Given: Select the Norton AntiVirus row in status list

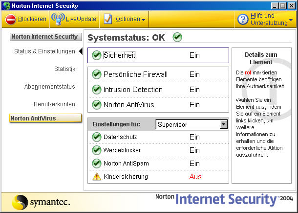Looking at the screenshot, I should [x=158, y=105].
